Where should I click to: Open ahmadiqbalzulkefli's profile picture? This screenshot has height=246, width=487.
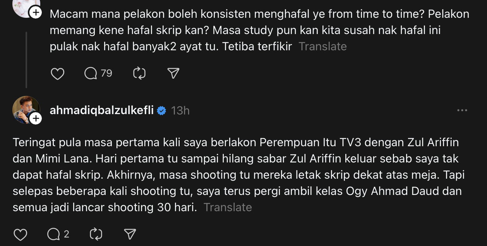(25, 109)
